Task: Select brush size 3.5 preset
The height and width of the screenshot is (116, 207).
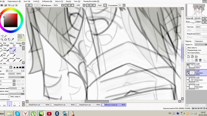Action: [15, 104]
